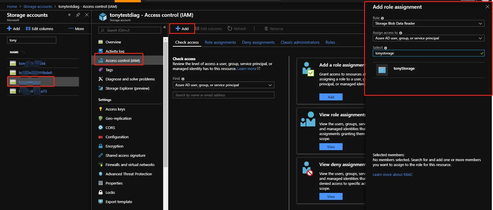This screenshot has height=210, width=493.
Task: Expand the Role dropdown
Action: coord(429,23)
